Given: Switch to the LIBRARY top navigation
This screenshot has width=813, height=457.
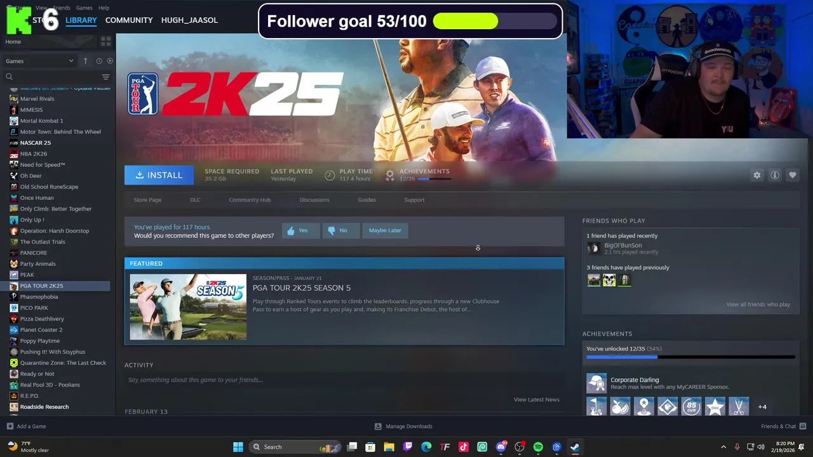Looking at the screenshot, I should (81, 20).
